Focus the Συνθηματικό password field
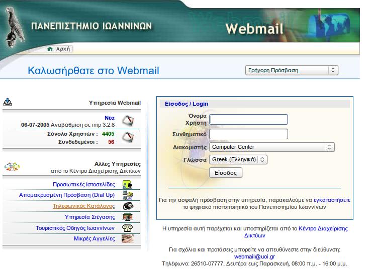The width and height of the screenshot is (374, 269). coord(248,134)
